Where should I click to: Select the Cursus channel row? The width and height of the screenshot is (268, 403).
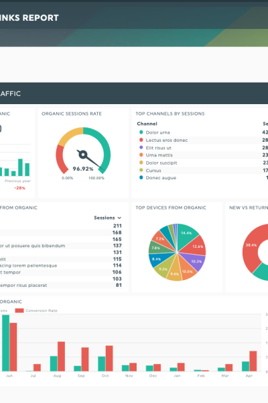202,171
